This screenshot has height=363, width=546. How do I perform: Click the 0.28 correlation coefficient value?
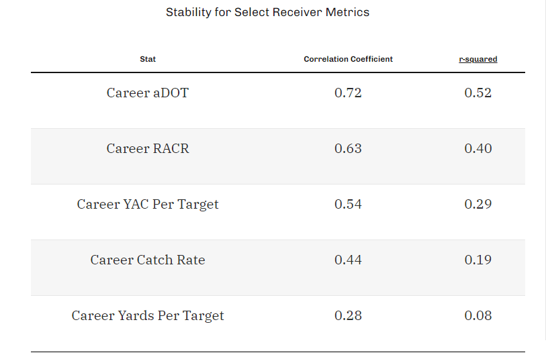[x=348, y=315]
